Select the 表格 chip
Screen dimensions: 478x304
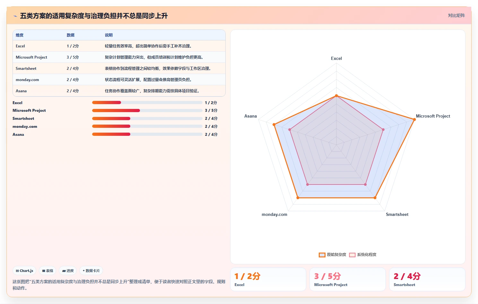[x=48, y=271]
